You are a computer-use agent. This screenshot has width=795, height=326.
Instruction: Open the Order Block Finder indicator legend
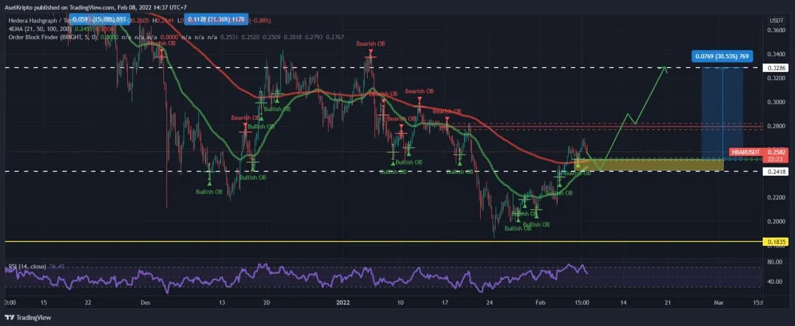[x=34, y=38]
